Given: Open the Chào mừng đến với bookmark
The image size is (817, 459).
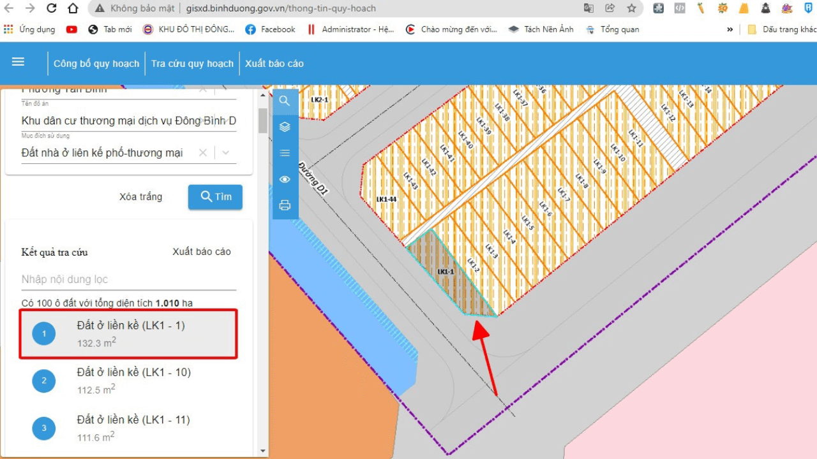Looking at the screenshot, I should pyautogui.click(x=451, y=29).
